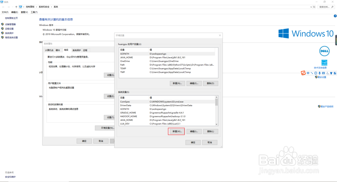Image resolution: width=337 pixels, height=182 pixels.
Task: Open 控制面板主页 link
Action: tap(11, 18)
